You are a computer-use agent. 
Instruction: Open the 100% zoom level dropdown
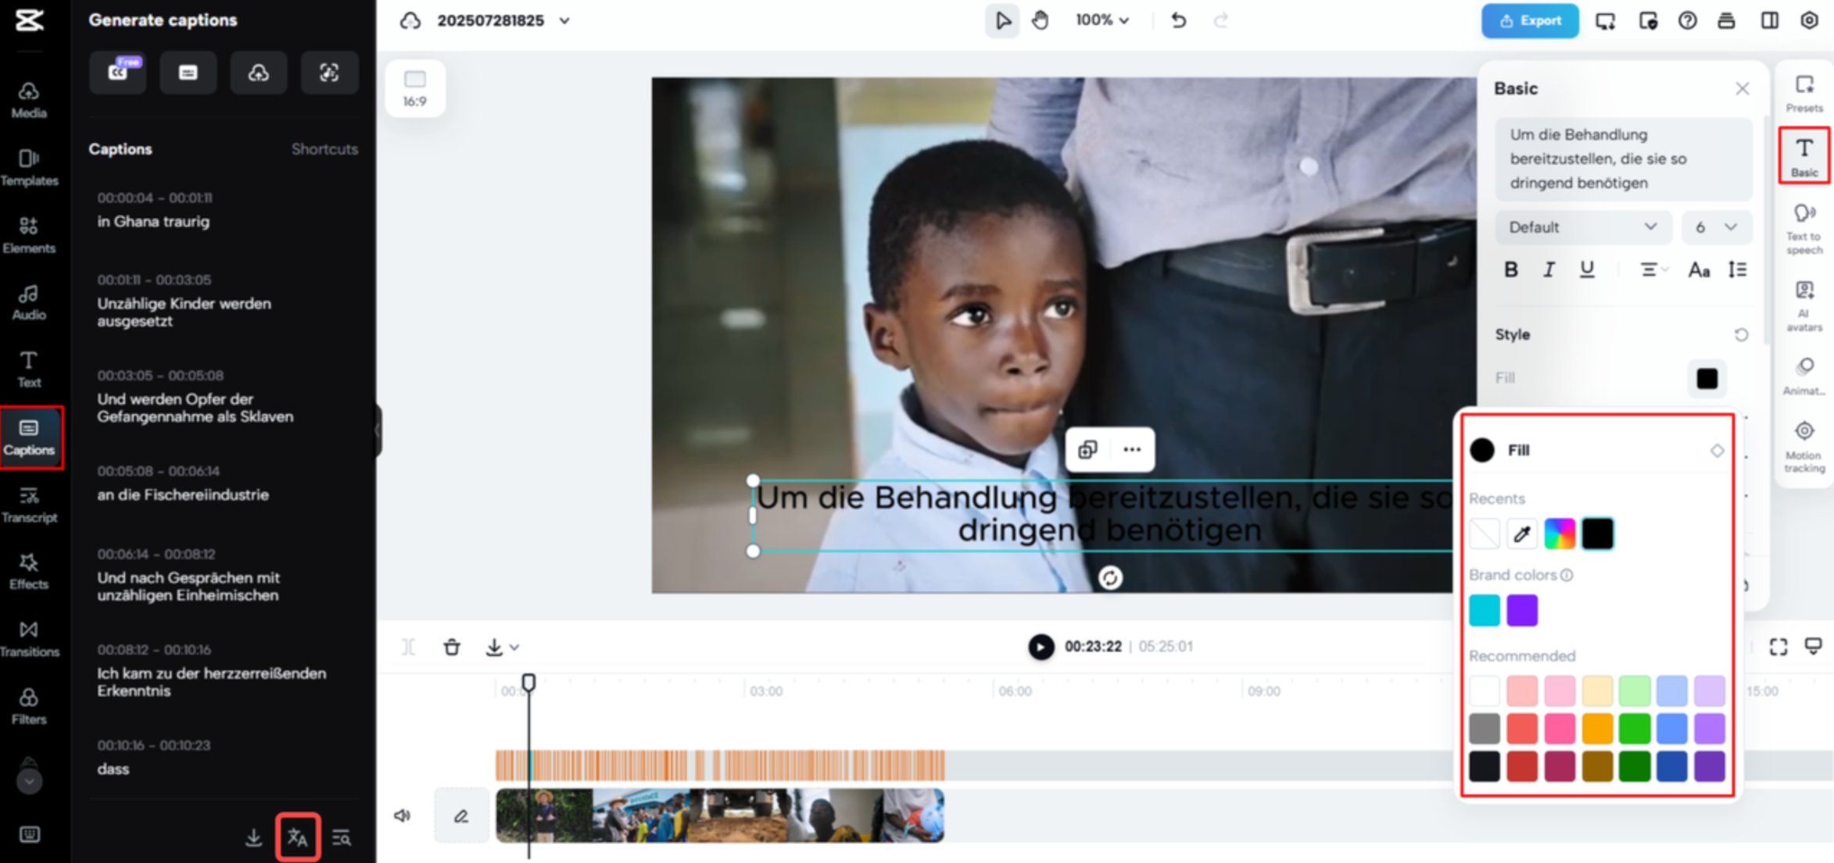(1102, 20)
